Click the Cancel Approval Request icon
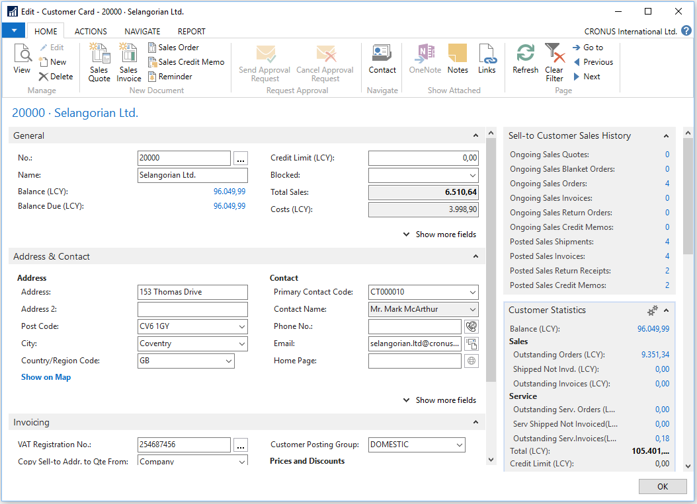 (x=325, y=54)
